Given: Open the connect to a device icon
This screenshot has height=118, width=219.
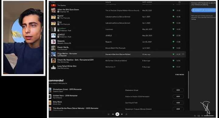Looking at the screenshot, I should tap(199, 116).
